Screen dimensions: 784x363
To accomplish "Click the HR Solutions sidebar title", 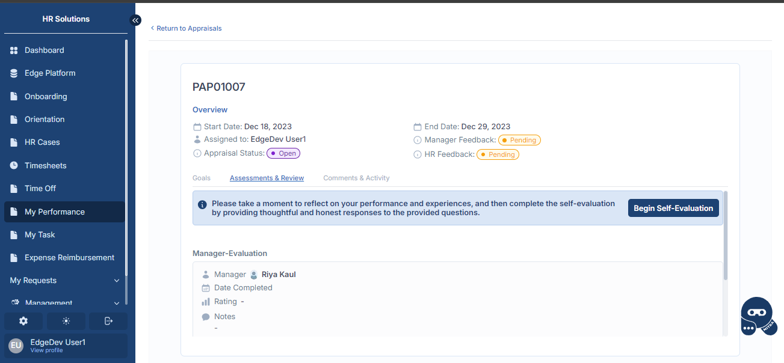I will [x=66, y=19].
